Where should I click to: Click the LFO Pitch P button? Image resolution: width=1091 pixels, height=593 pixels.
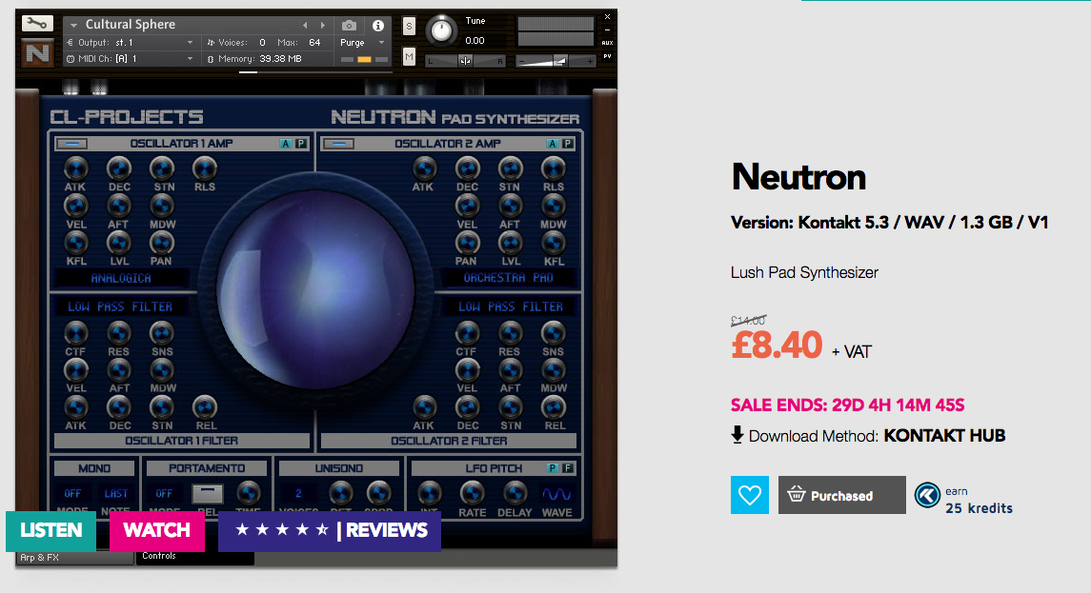[x=553, y=468]
